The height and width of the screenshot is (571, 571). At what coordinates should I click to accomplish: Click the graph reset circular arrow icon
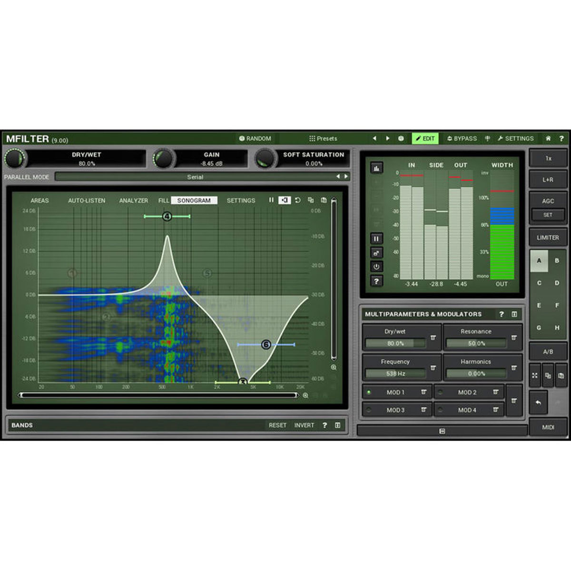[298, 200]
